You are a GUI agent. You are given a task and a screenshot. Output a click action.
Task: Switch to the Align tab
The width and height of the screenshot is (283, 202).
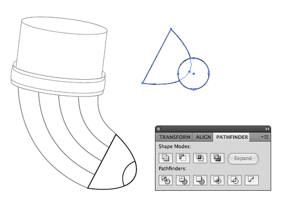coord(203,137)
